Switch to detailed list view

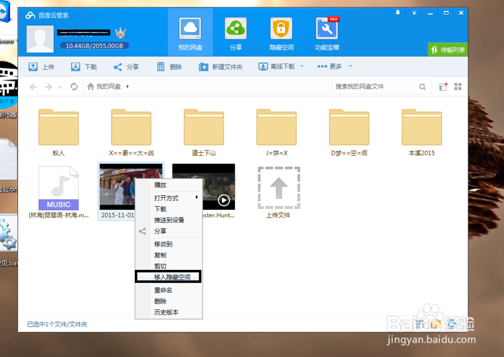(442, 87)
